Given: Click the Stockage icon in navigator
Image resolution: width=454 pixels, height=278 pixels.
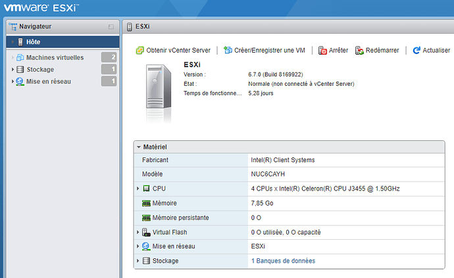Looking at the screenshot, I should [x=20, y=70].
